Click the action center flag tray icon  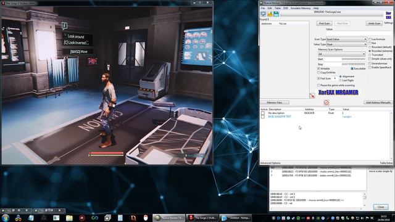[367, 218]
